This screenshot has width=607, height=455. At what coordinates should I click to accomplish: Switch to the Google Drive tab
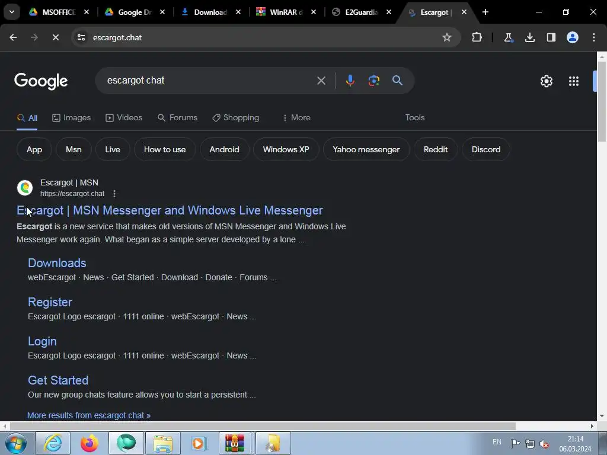coord(135,12)
